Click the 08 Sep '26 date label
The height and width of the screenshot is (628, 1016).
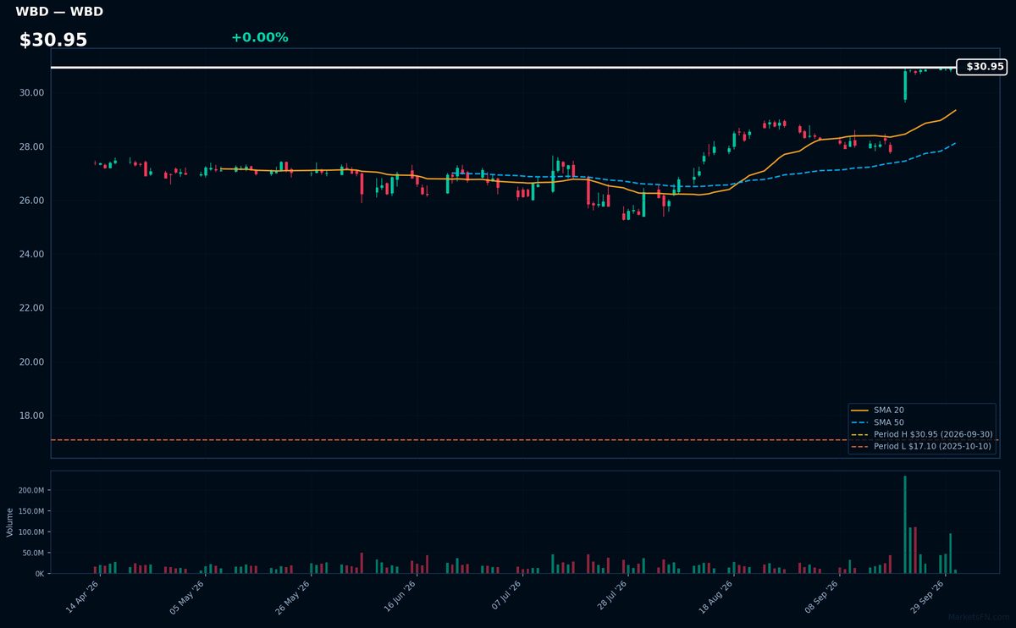click(822, 598)
